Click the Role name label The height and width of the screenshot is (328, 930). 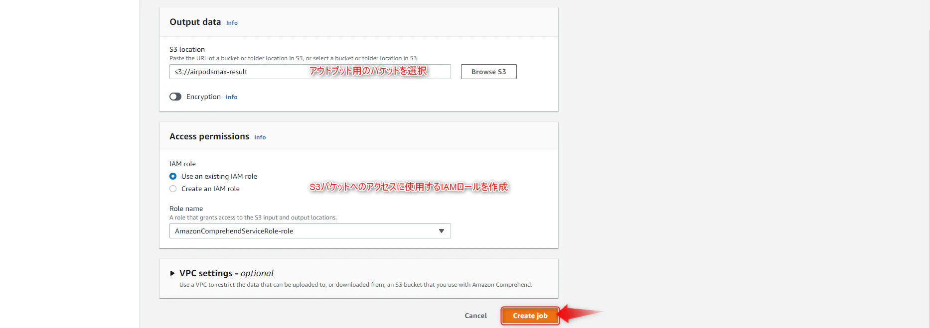click(186, 209)
